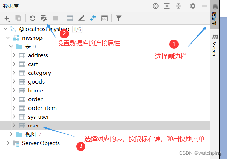Click the Duplicate data source icon
Image resolution: width=227 pixels, height=159 pixels.
pyautogui.click(x=18, y=18)
